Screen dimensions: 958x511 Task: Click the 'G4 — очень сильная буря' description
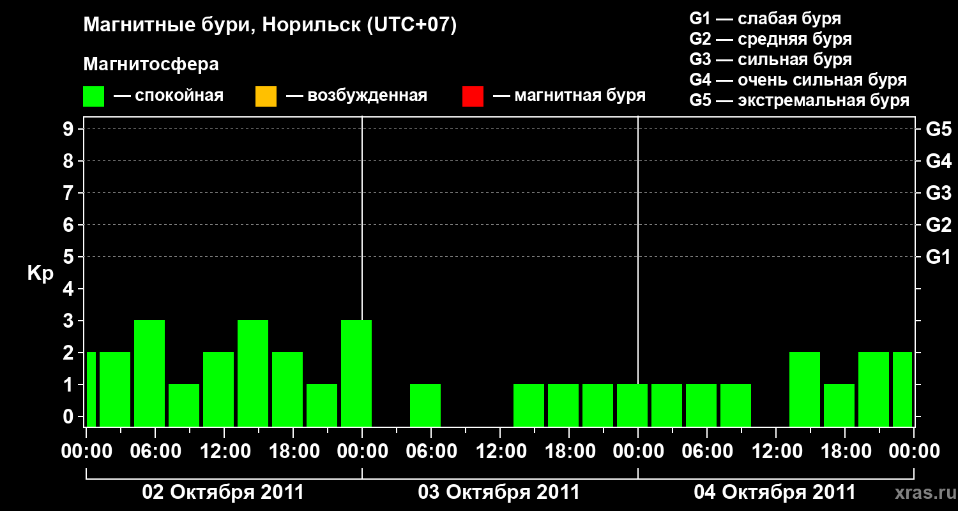(798, 80)
